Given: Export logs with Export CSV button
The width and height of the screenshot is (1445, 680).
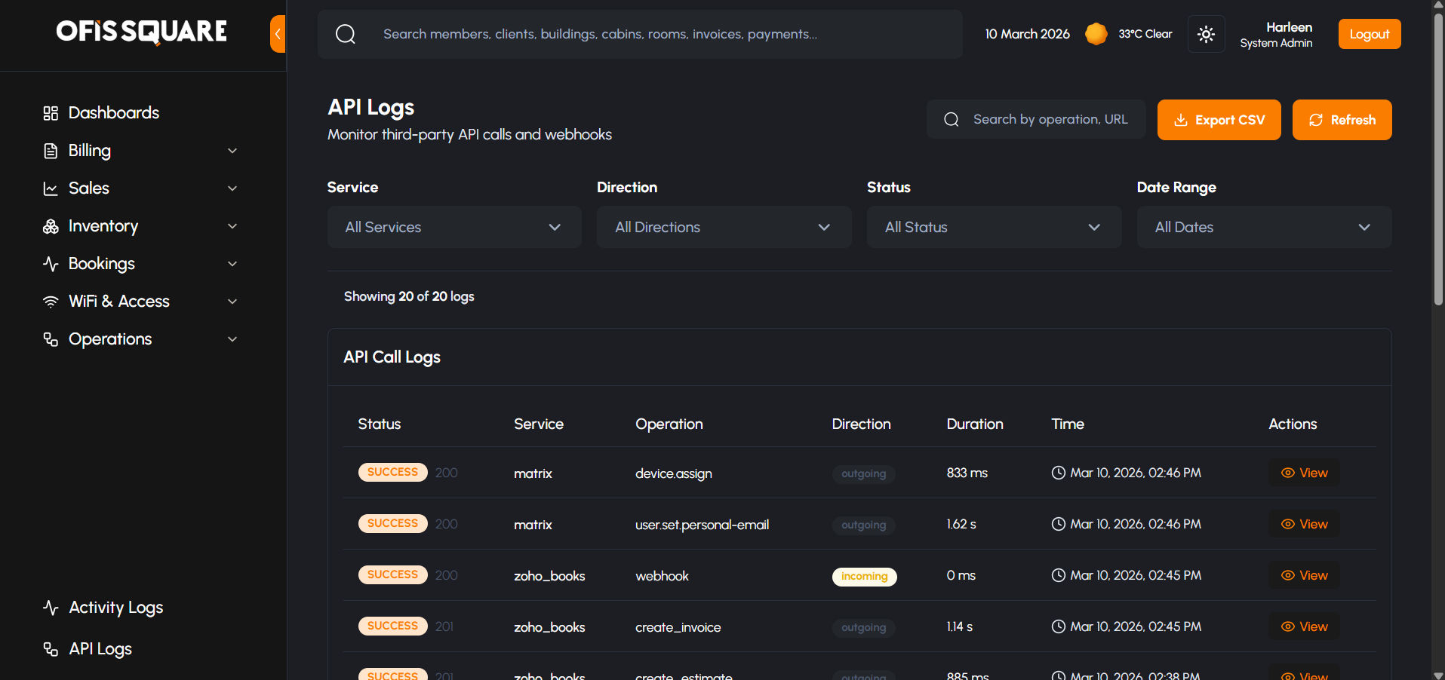Looking at the screenshot, I should (1219, 120).
